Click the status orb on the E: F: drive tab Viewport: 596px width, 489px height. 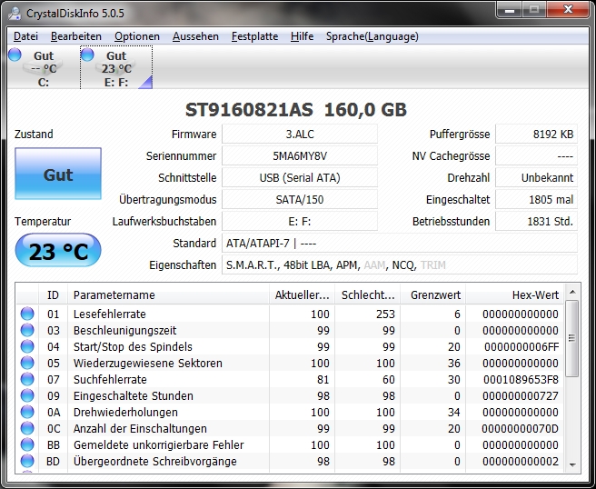(87, 55)
